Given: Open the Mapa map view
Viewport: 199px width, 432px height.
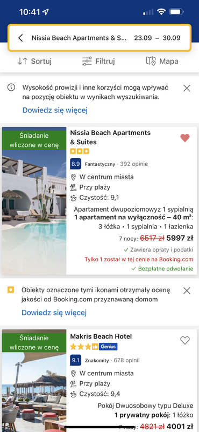Looking at the screenshot, I should [x=162, y=61].
